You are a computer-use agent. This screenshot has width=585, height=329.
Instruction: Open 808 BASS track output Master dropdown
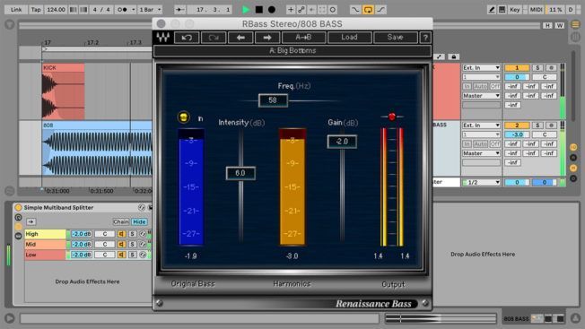[481, 153]
